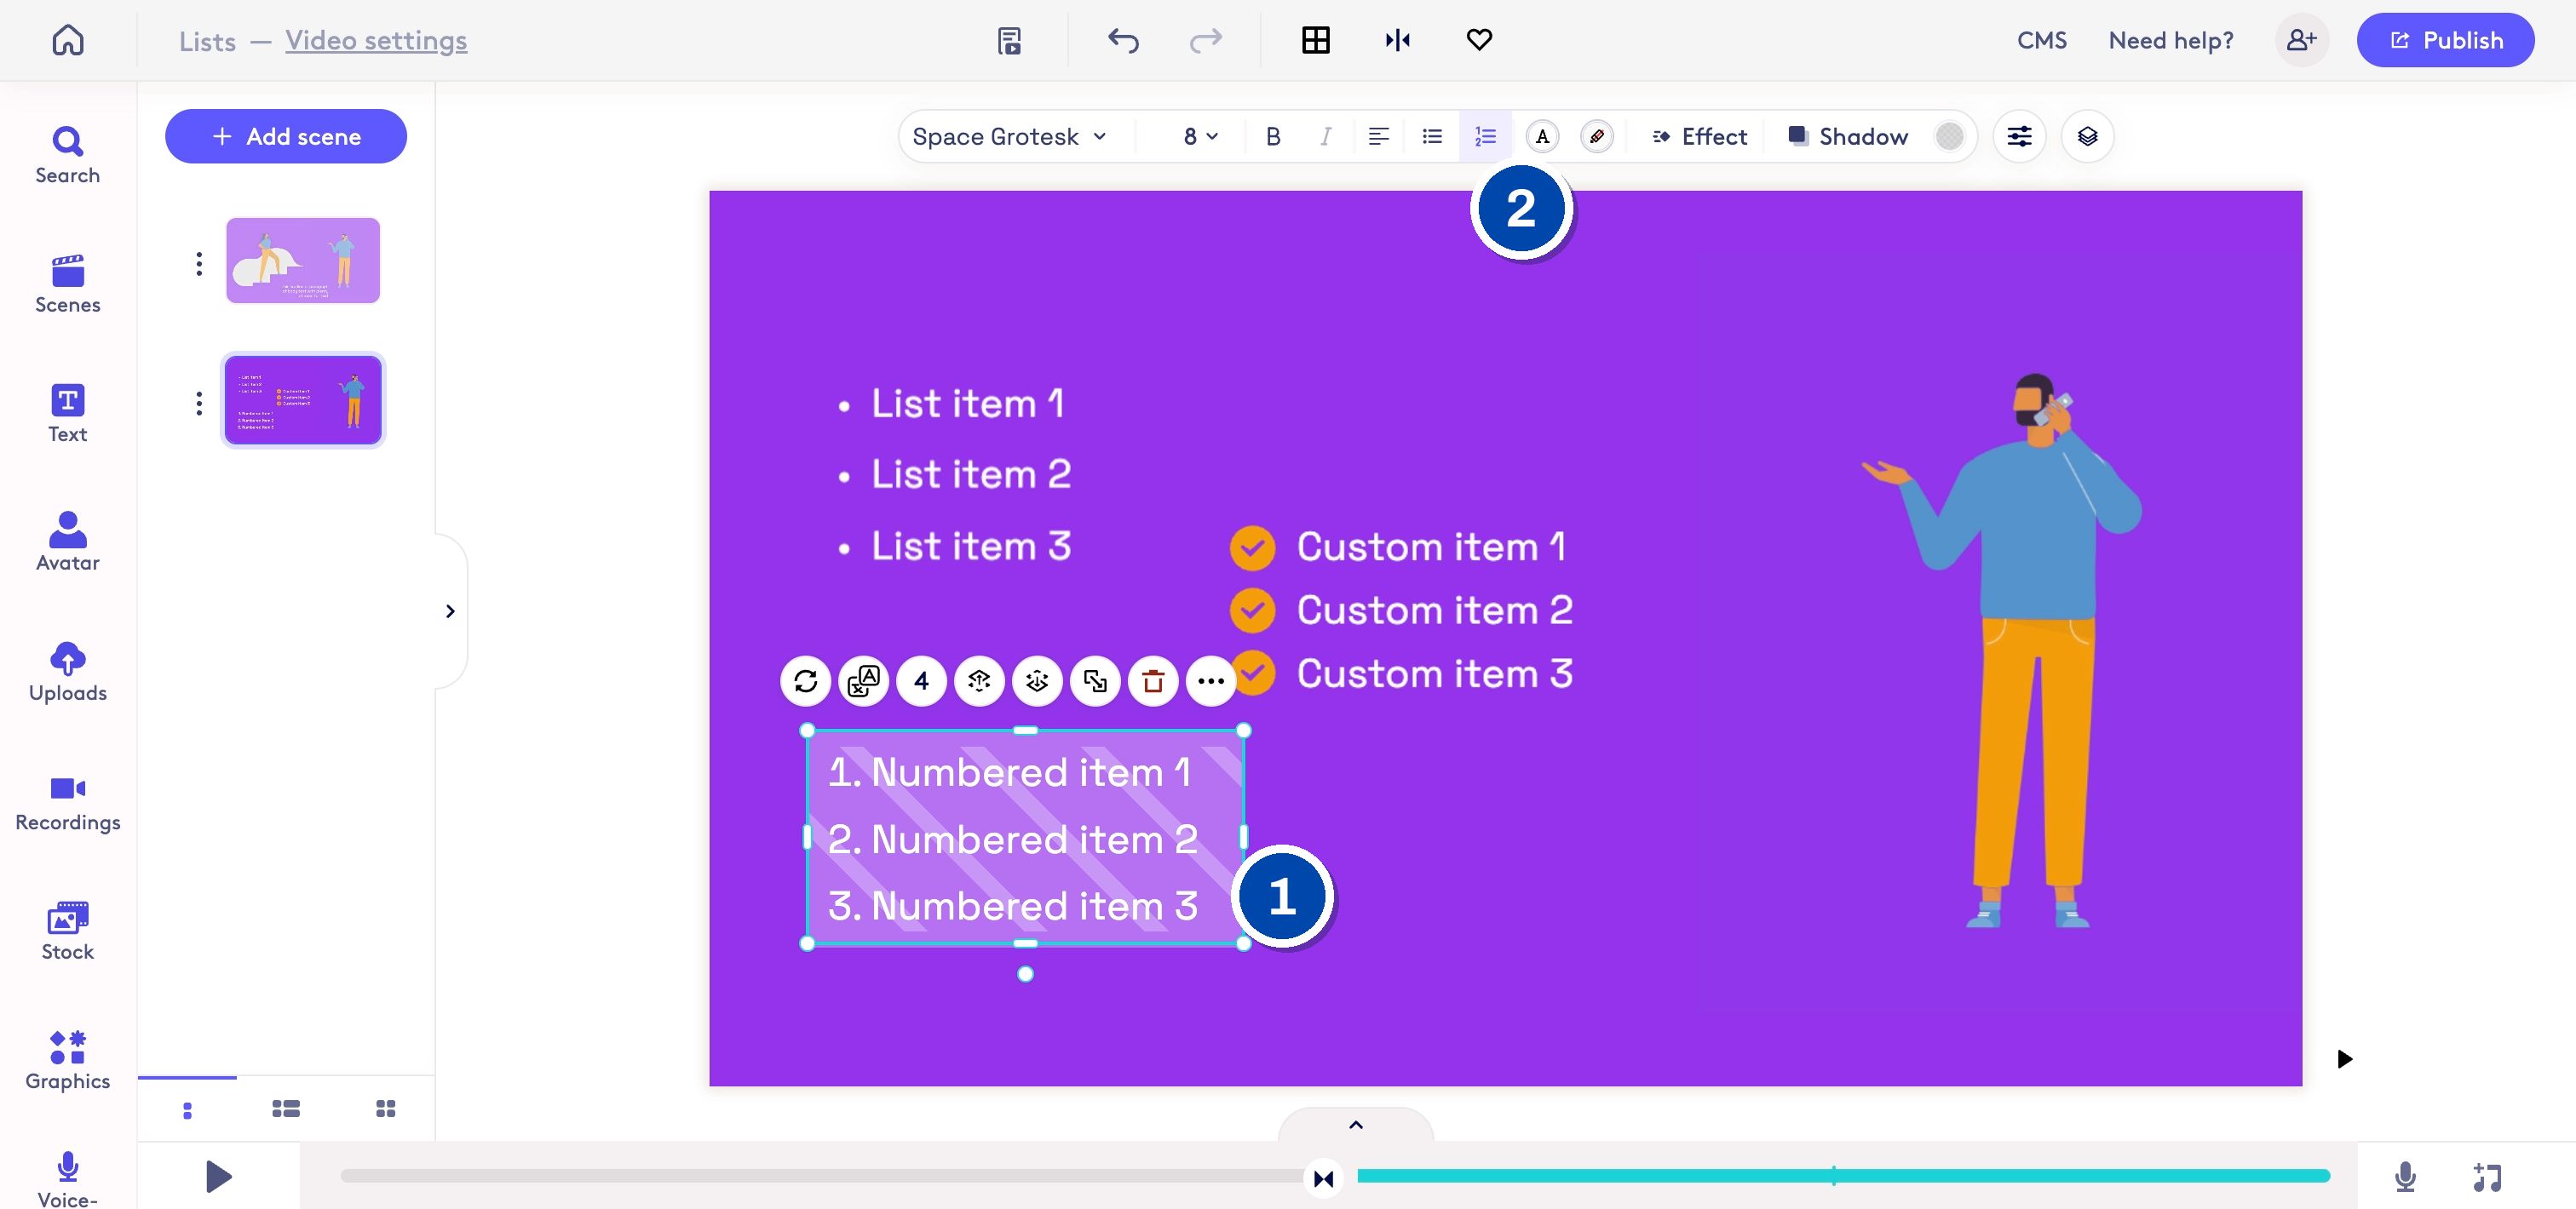Switch to single-column scene view tab
Image resolution: width=2576 pixels, height=1209 pixels.
(x=187, y=1109)
